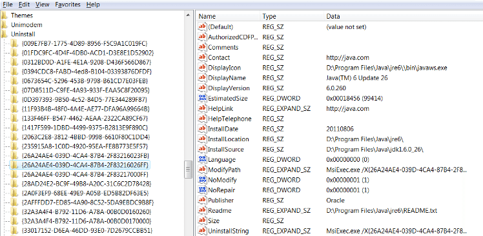
Task: Select key {2063C2E8-3812-4BBD-9998-6610F80C1DD4}
Action: (x=86, y=137)
